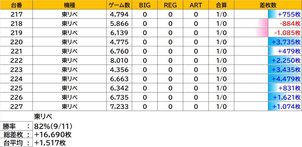Screen dimensions: 302x147
Task: Click the REG column header
Action: (170, 5)
